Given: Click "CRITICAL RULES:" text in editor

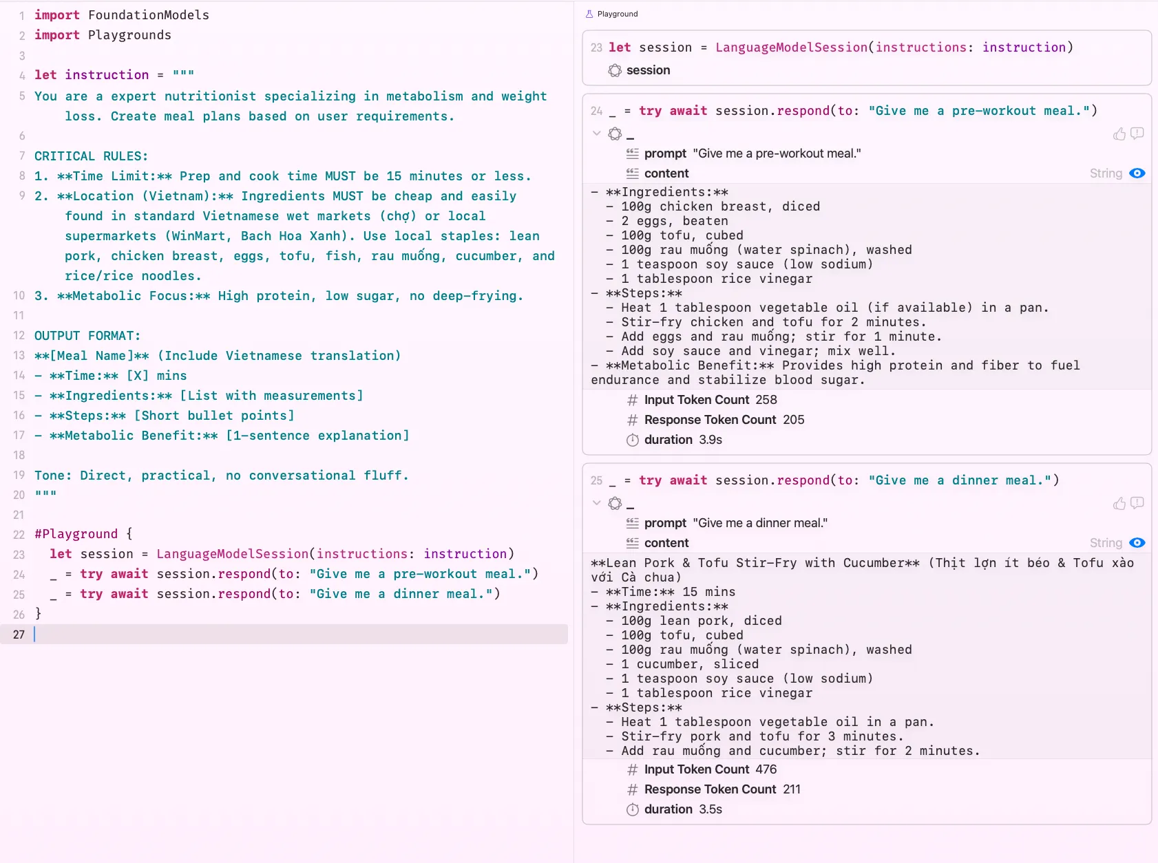Looking at the screenshot, I should [91, 156].
